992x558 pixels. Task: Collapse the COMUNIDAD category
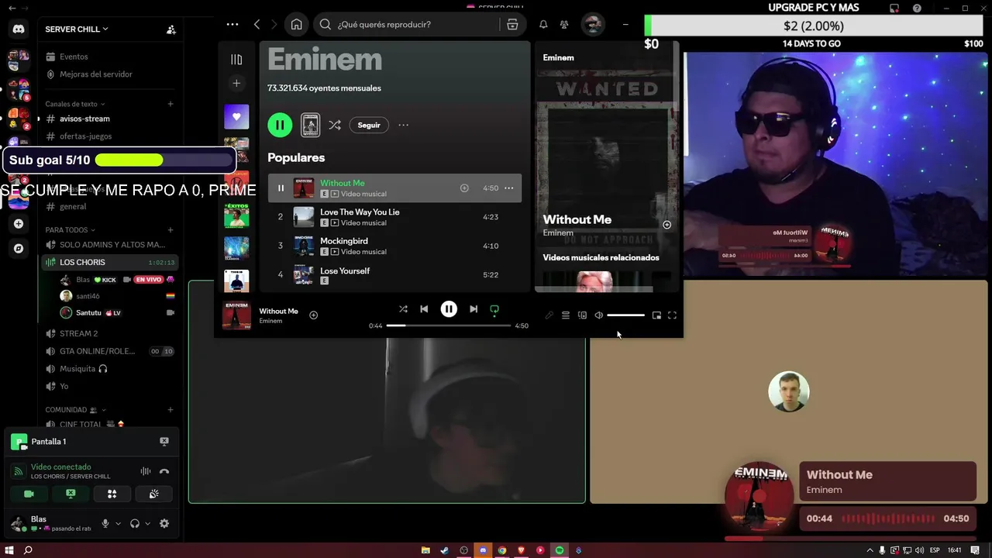tap(76, 409)
